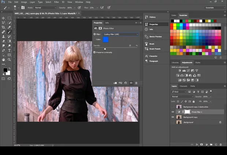Viewport: 227px width, 155px height.
Task: Hide the Background copy layer
Action: (x=173, y=117)
